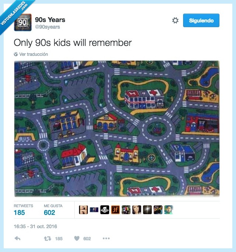Click the last green liker avatar
Viewport: 236px width, 252px height.
click(169, 210)
